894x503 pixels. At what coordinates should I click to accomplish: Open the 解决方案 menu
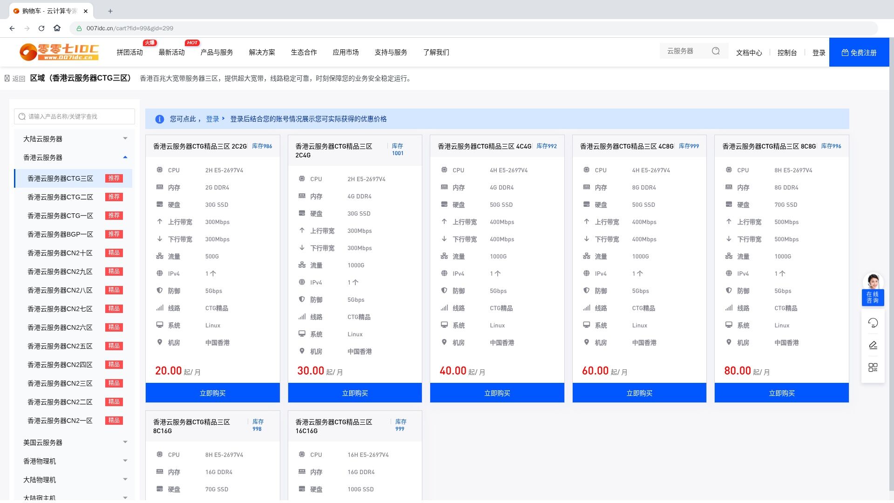click(262, 52)
